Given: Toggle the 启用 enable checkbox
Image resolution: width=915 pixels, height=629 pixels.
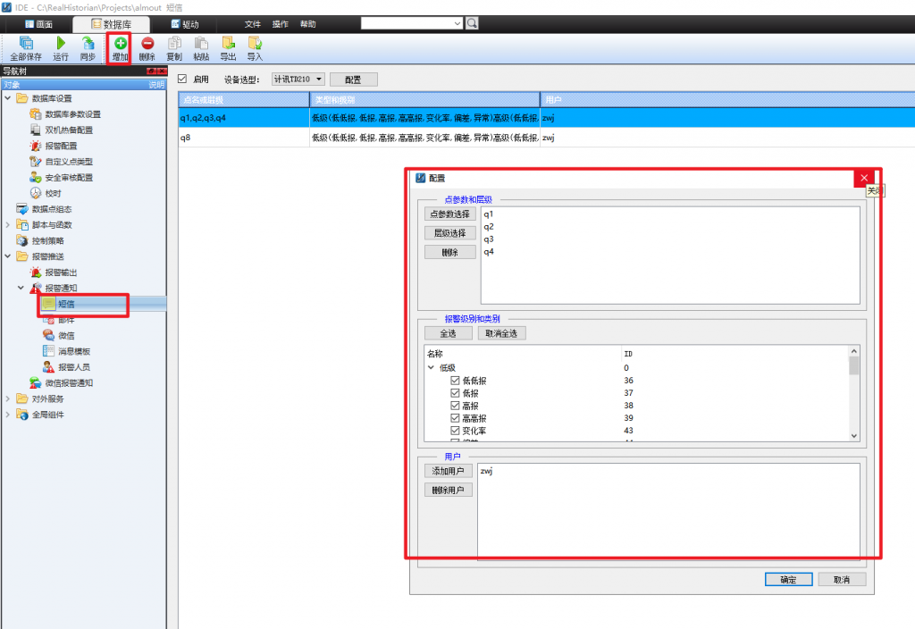Looking at the screenshot, I should pos(182,79).
